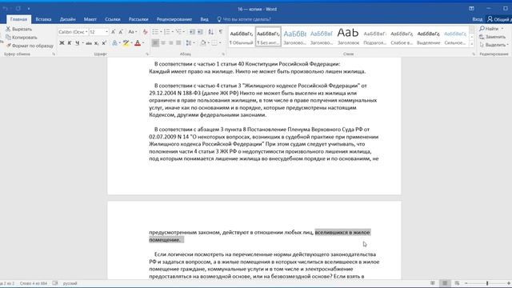512x288 pixels.
Task: Apply text effects (outlined A) icon
Action: pos(114,42)
